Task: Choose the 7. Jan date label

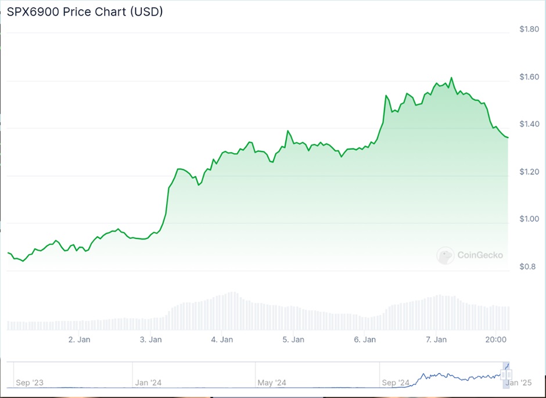Action: pos(436,339)
